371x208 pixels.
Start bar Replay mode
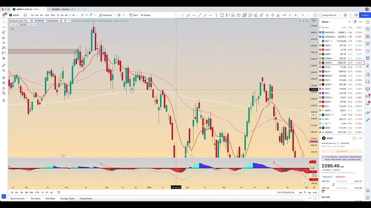coord(146,15)
